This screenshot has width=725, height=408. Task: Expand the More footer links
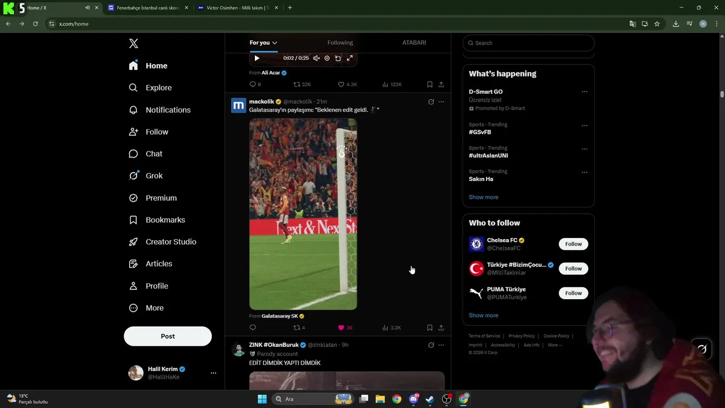point(555,345)
